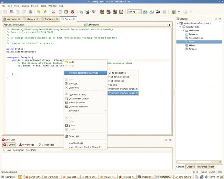Open the Search menu
The height and width of the screenshot is (179, 224).
click(25, 6)
